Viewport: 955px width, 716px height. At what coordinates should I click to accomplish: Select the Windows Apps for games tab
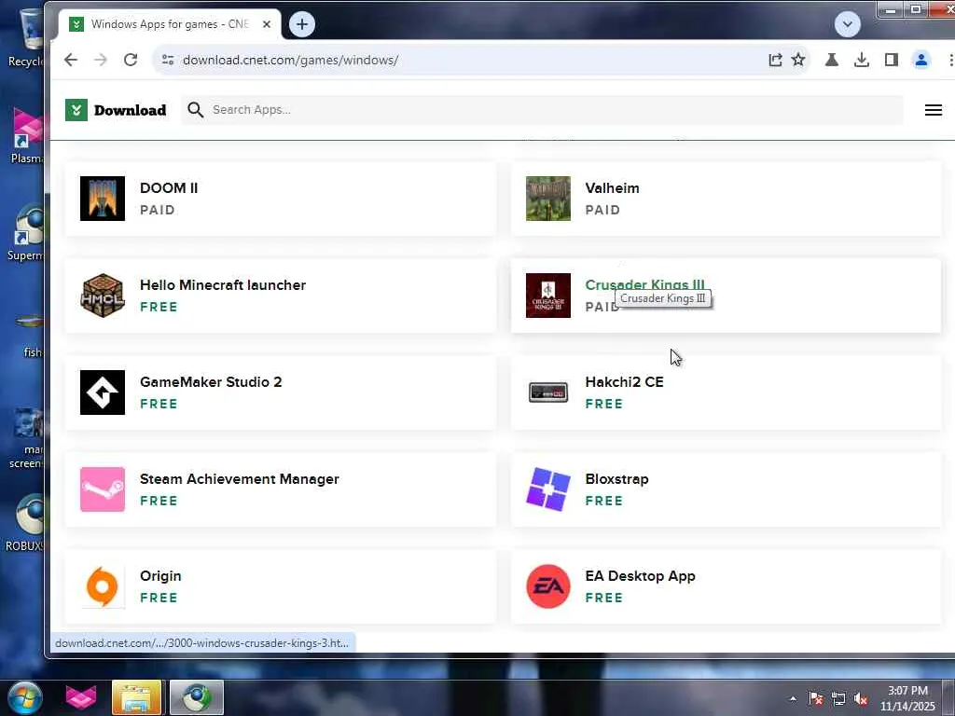point(170,24)
